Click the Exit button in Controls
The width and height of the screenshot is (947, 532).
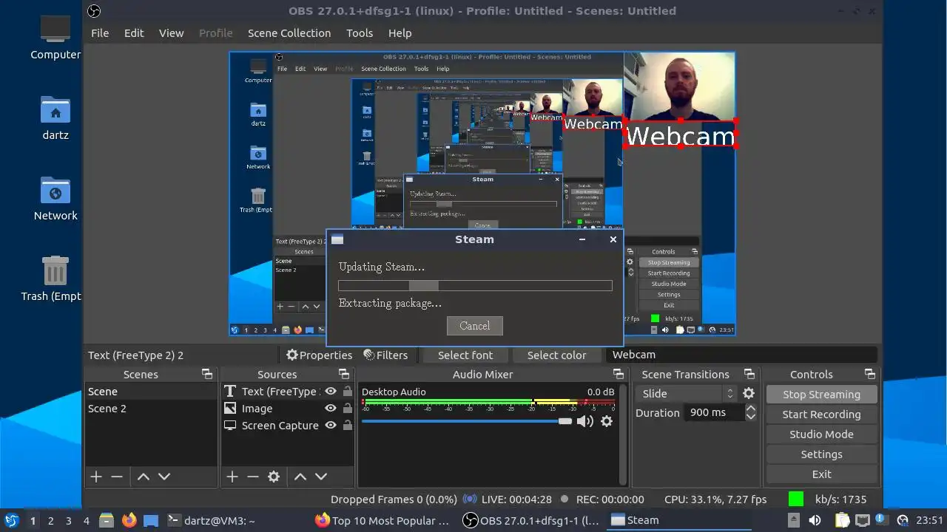tap(821, 474)
